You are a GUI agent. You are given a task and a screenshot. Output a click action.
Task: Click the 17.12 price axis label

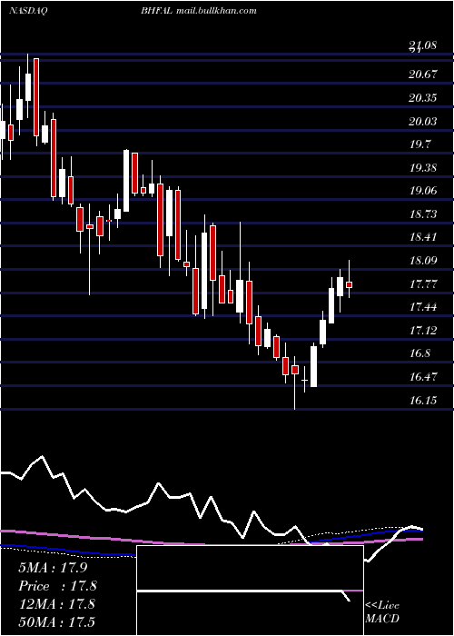point(423,331)
